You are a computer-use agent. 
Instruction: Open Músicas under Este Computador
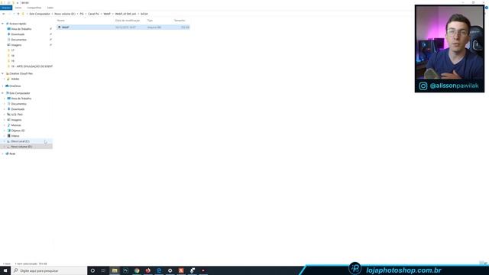point(16,125)
